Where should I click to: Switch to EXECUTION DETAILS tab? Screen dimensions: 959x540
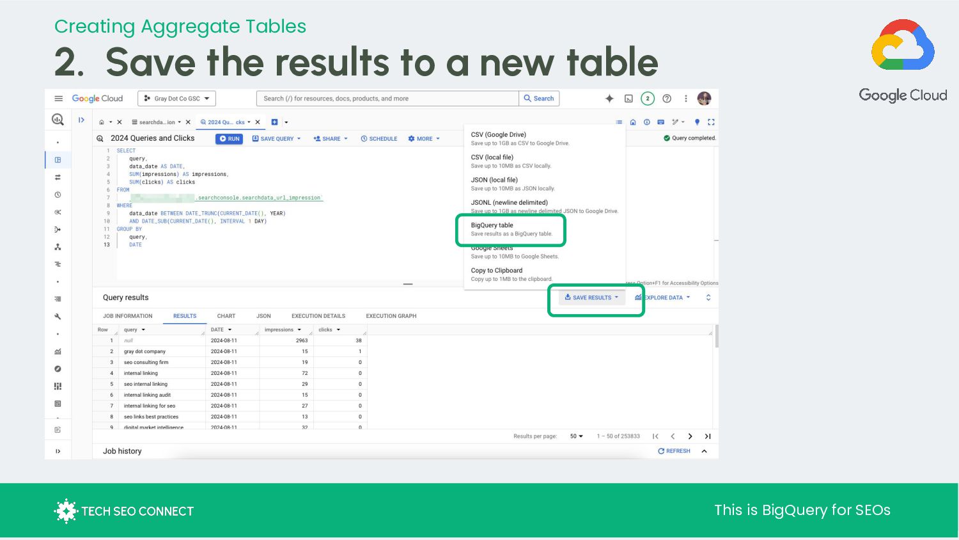[x=318, y=316]
